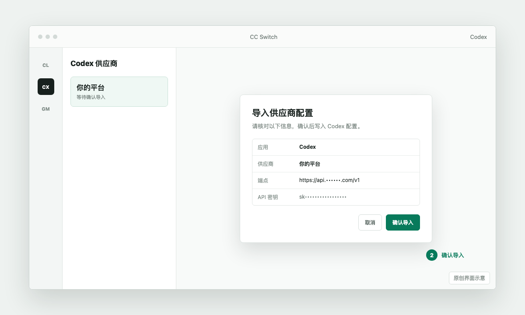This screenshot has height=315, width=525.
Task: Click the Codex label in title bar
Action: [x=479, y=37]
